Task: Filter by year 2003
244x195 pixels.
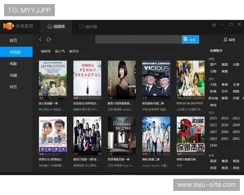Action: [213, 139]
